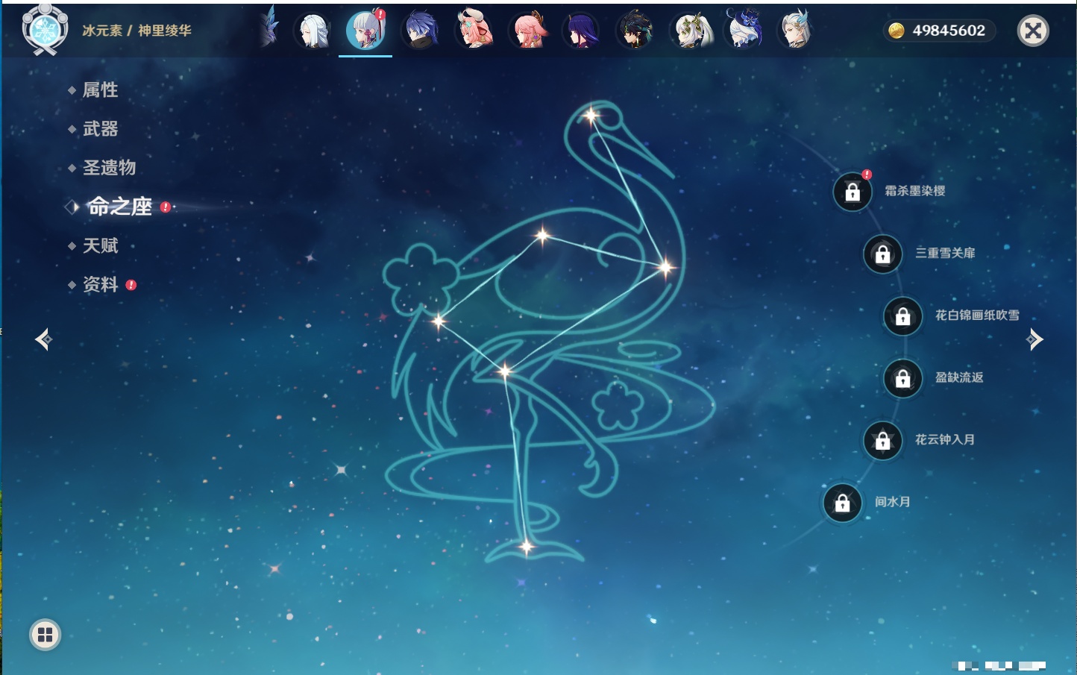This screenshot has height=675, width=1077.
Task: Open the 属性 attributes page
Action: (x=100, y=90)
